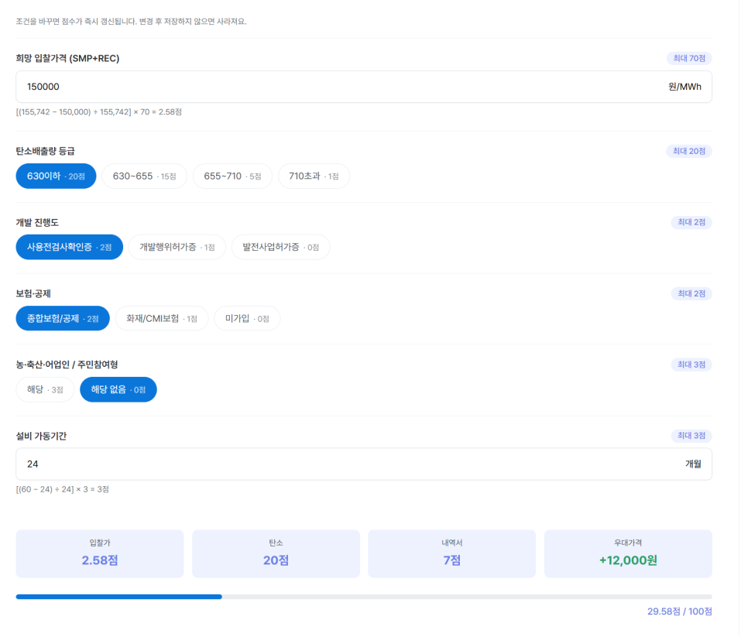The height and width of the screenshot is (637, 748).
Task: Click the 최대 70점 badge
Action: point(689,58)
